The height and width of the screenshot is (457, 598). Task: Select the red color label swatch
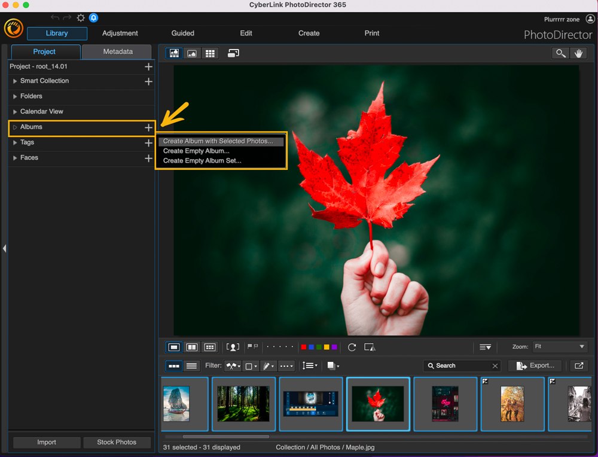[304, 346]
